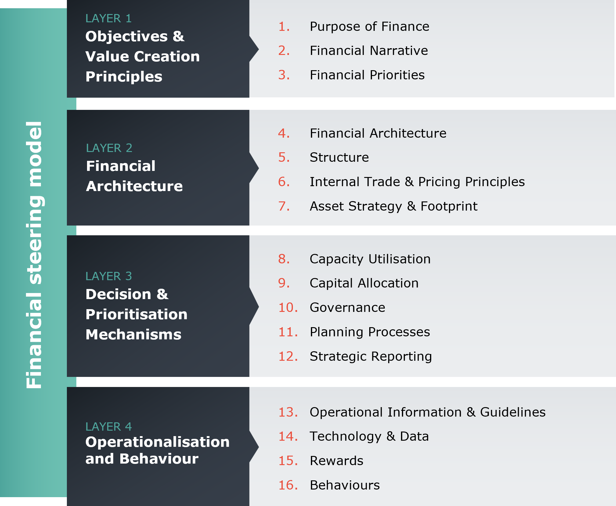Click "Objectives & Value Creation Principles" heading
The height and width of the screenshot is (506, 616).
pyautogui.click(x=142, y=56)
